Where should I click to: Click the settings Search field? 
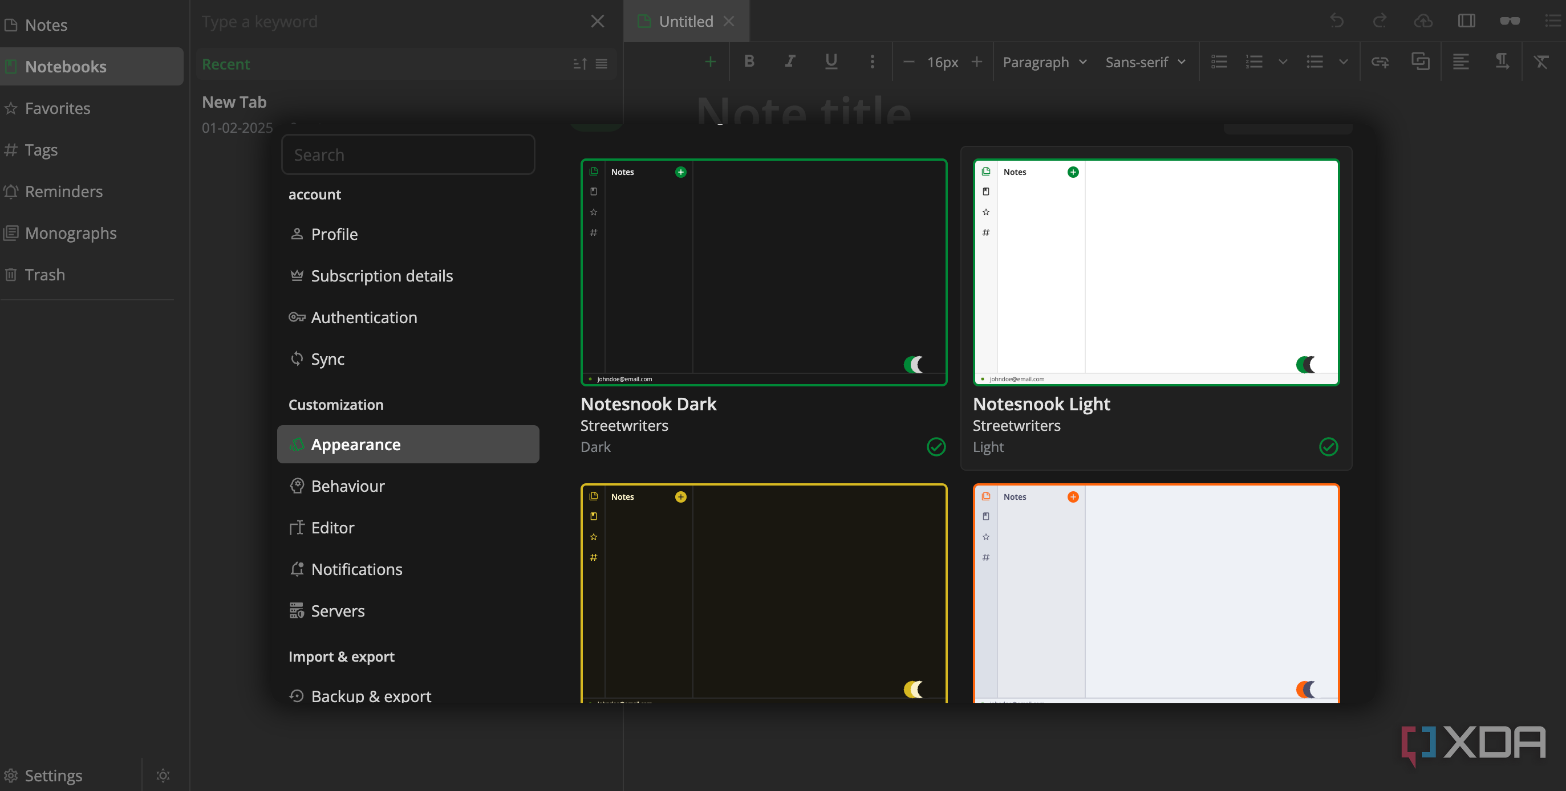[x=408, y=154]
